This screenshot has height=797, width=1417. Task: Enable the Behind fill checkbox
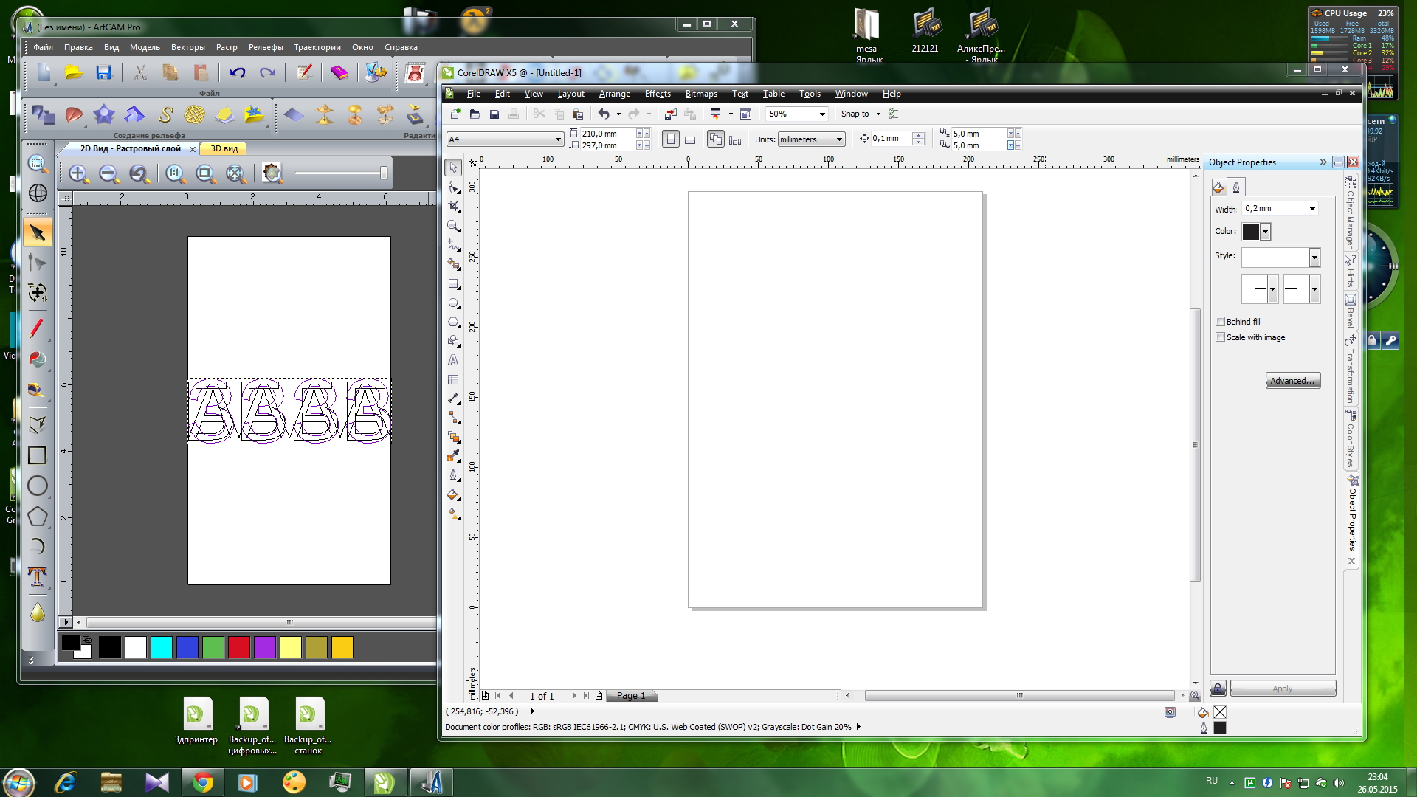tap(1220, 322)
